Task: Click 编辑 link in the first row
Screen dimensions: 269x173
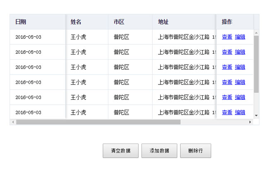Action: [240, 37]
